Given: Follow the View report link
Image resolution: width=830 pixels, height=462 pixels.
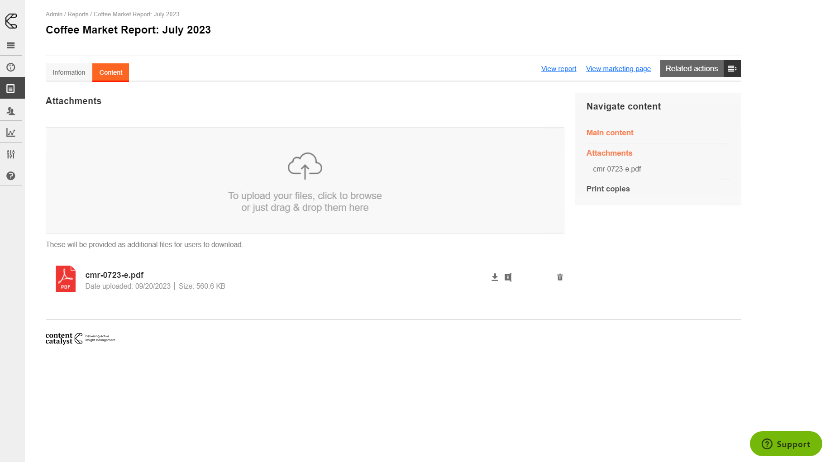Looking at the screenshot, I should 558,69.
